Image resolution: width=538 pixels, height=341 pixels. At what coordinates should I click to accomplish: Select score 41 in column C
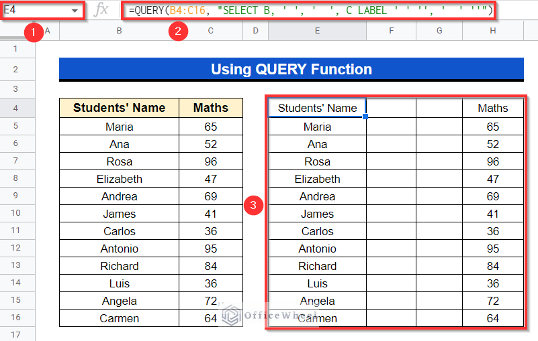click(211, 214)
